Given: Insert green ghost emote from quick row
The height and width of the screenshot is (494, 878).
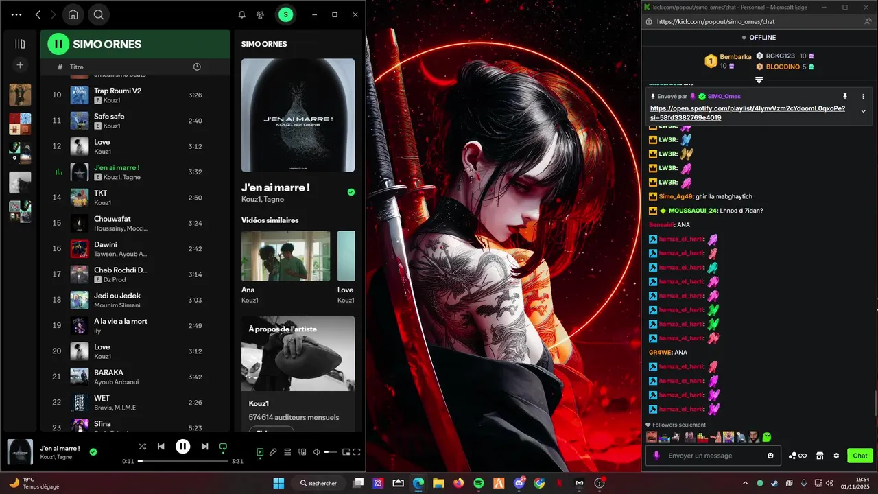Looking at the screenshot, I should pyautogui.click(x=767, y=437).
